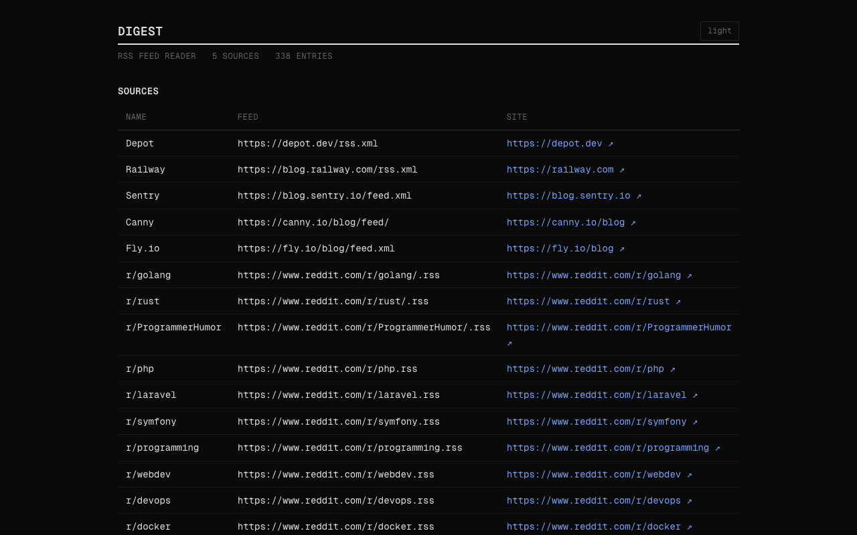Click external arrow icon beside depot.dev link
This screenshot has width=857, height=535.
click(611, 144)
